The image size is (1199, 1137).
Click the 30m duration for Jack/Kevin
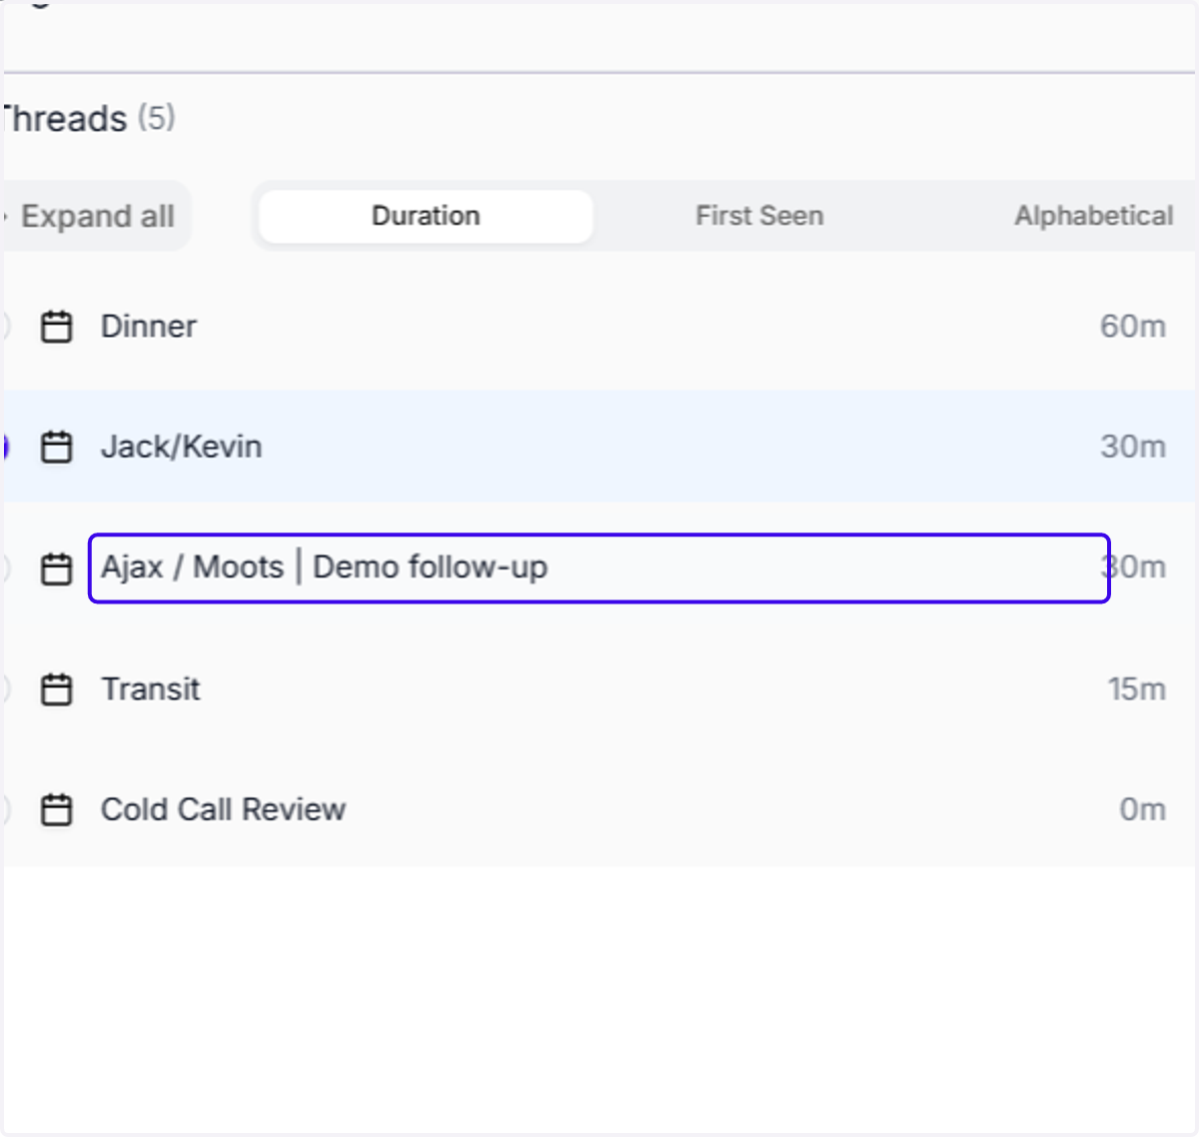coord(1133,447)
